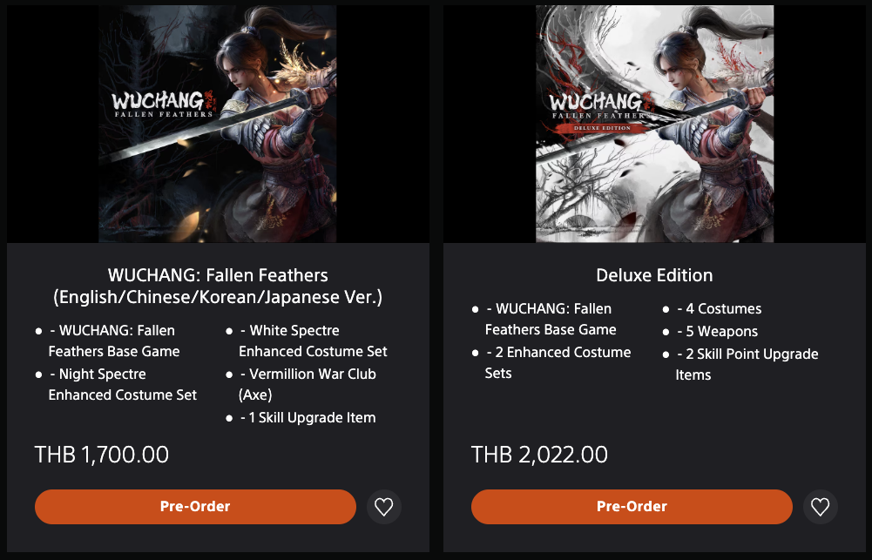Open the Deluxe Edition cover artwork

click(654, 124)
